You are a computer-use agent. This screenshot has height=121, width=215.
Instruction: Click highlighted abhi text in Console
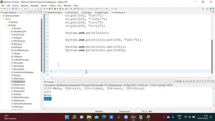48,99
